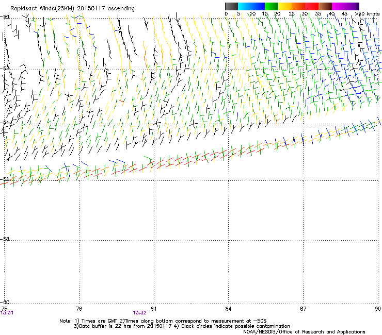This screenshot has height=335, width=382.
Task: Click the red 30-35 knots color band
Action: pyautogui.click(x=312, y=6)
